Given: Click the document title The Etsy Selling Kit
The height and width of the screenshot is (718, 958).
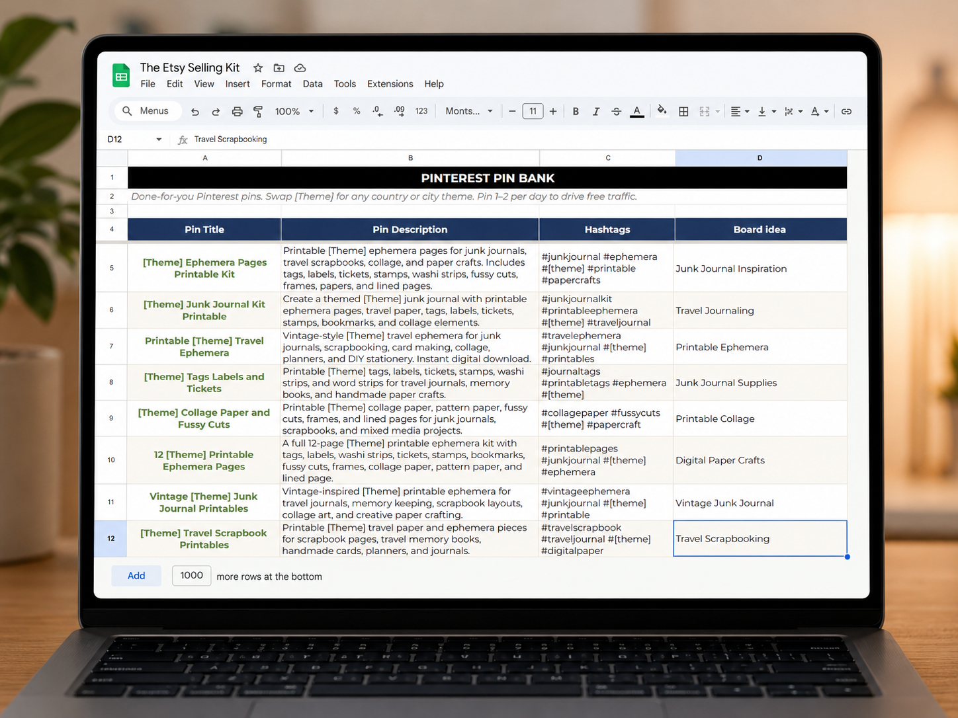Looking at the screenshot, I should 190,67.
